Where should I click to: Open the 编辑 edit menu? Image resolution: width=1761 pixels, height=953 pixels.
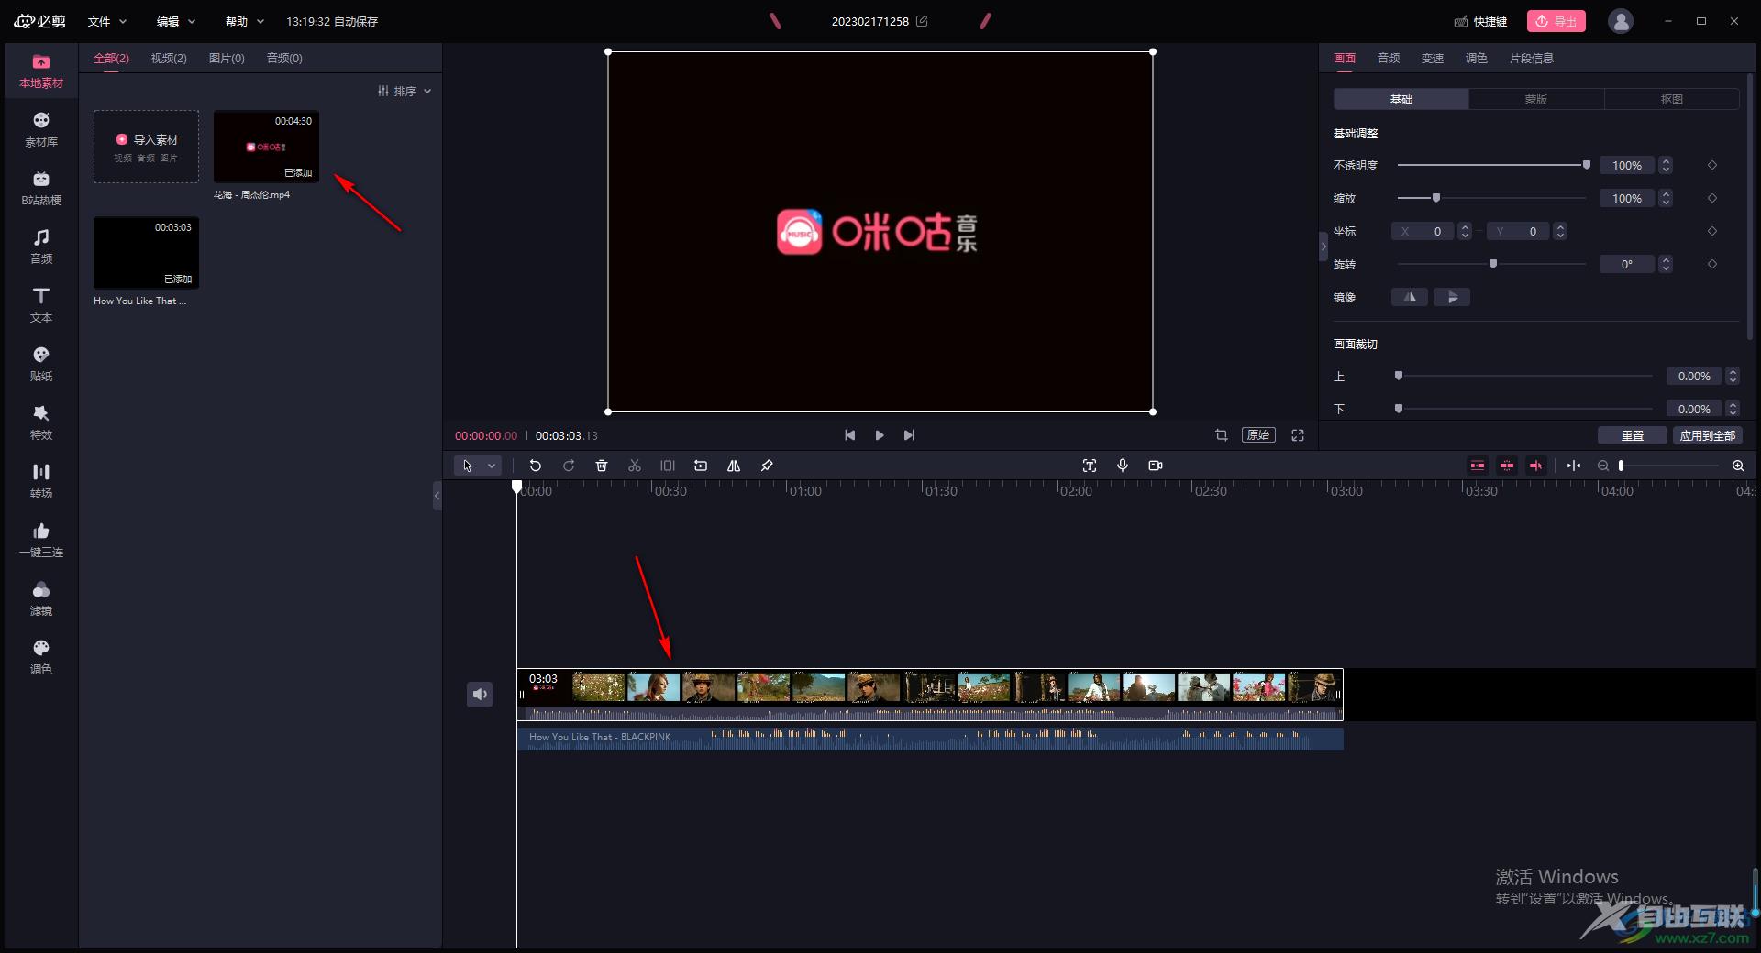click(x=176, y=21)
